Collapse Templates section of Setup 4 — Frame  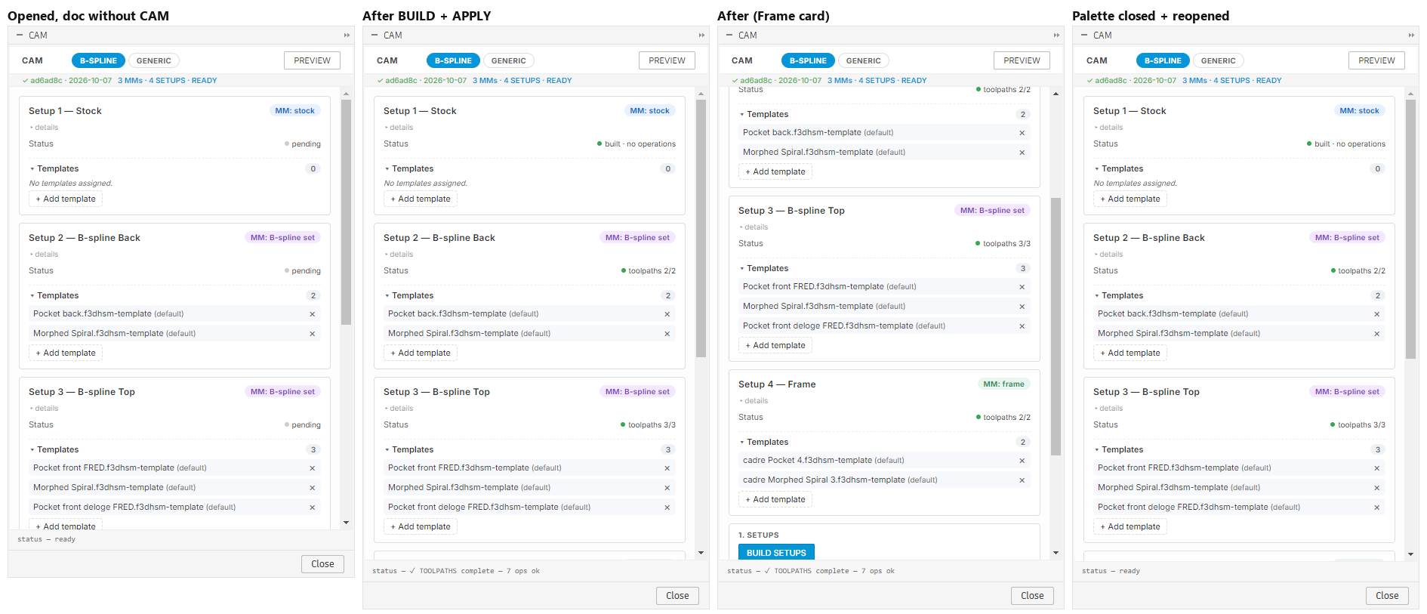click(x=764, y=443)
